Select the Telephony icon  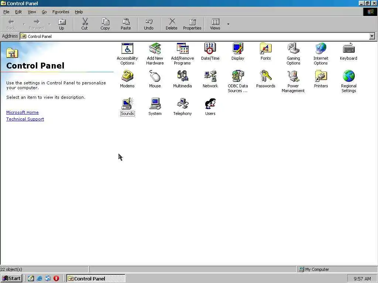[182, 104]
